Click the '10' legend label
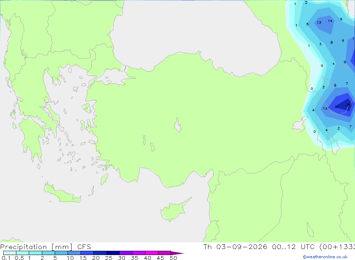The image size is (355, 260). click(70, 258)
